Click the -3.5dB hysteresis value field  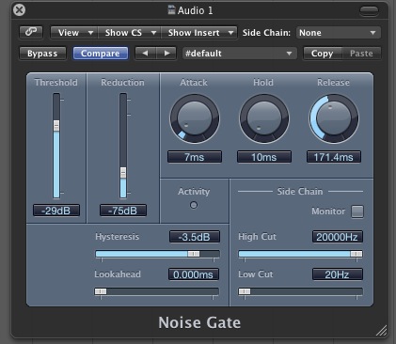tap(195, 237)
